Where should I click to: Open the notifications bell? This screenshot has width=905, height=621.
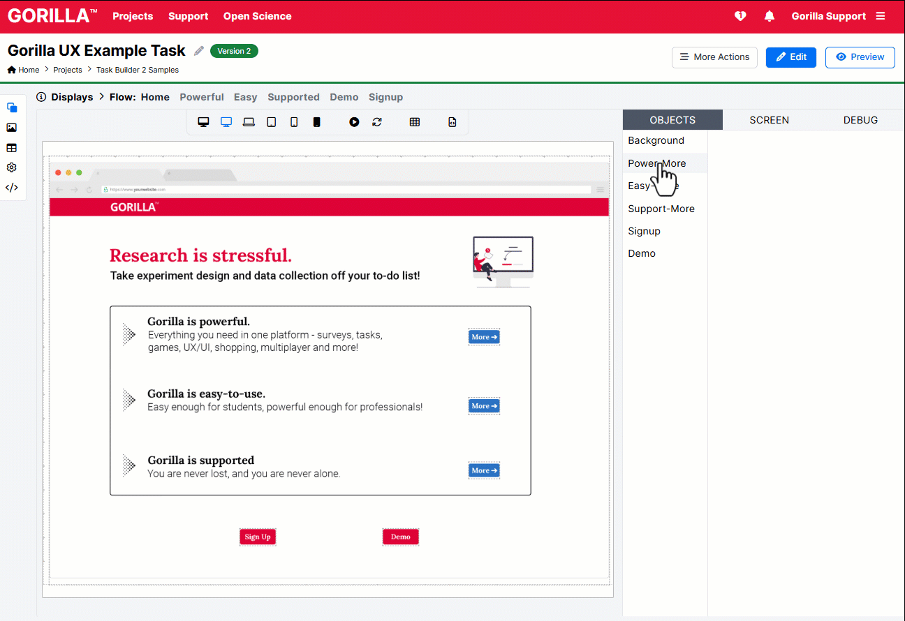click(770, 16)
